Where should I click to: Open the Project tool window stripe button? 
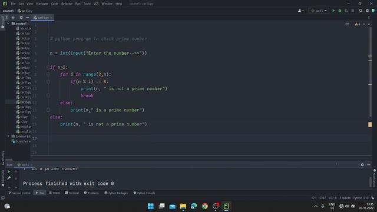pyautogui.click(x=2, y=22)
